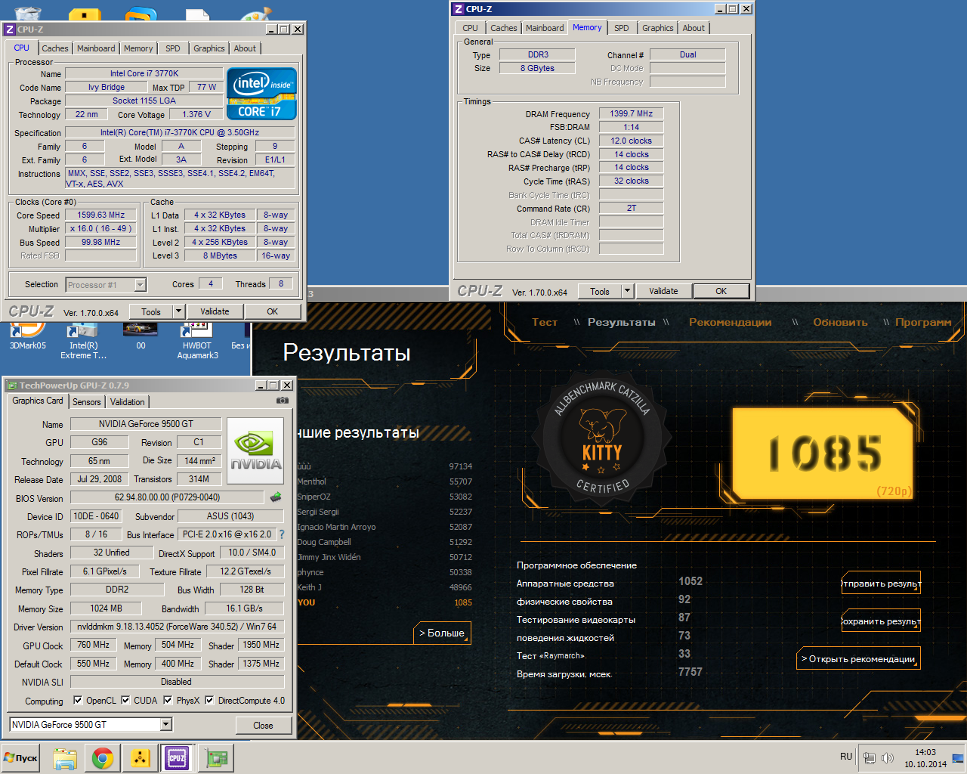Screen dimensions: 967x774
Task: Click the GPU-Z Close button
Action: [x=263, y=726]
